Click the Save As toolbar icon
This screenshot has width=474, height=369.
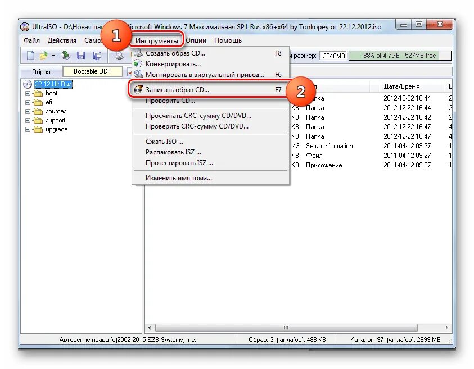click(97, 56)
